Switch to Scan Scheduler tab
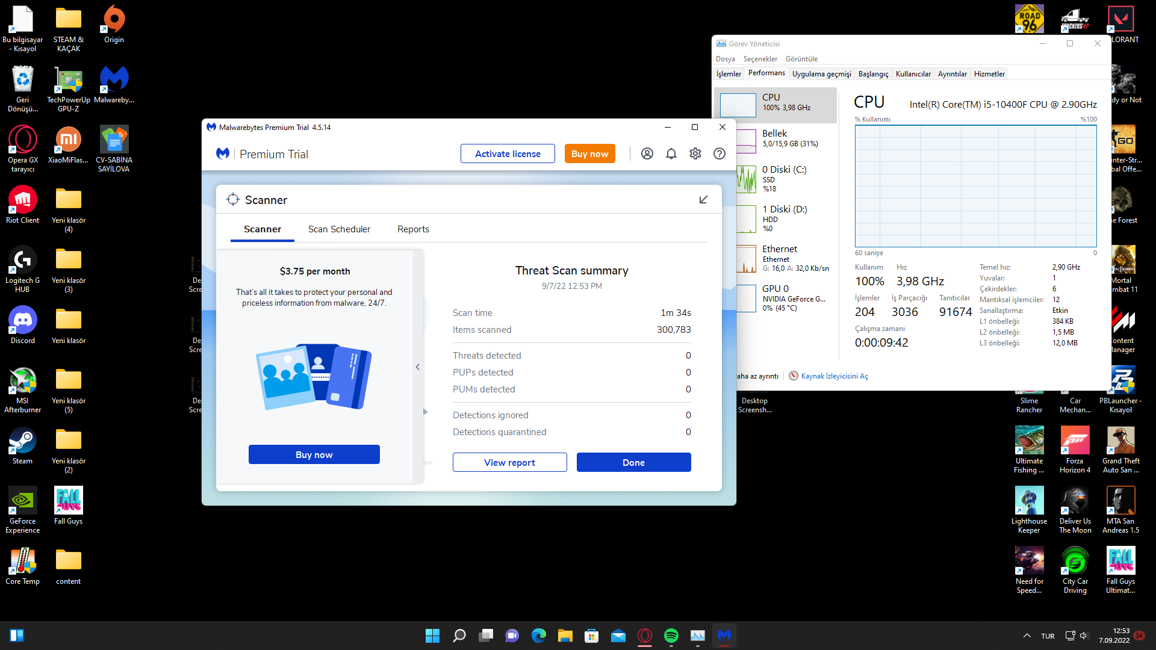 click(x=340, y=229)
